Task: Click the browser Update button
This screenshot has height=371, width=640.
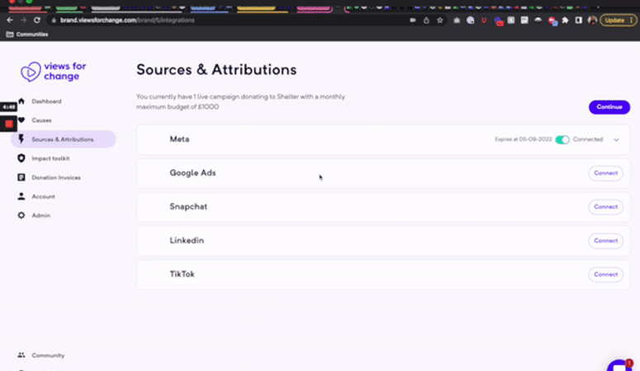Action: click(619, 20)
